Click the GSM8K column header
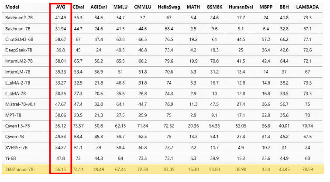 pos(214,7)
